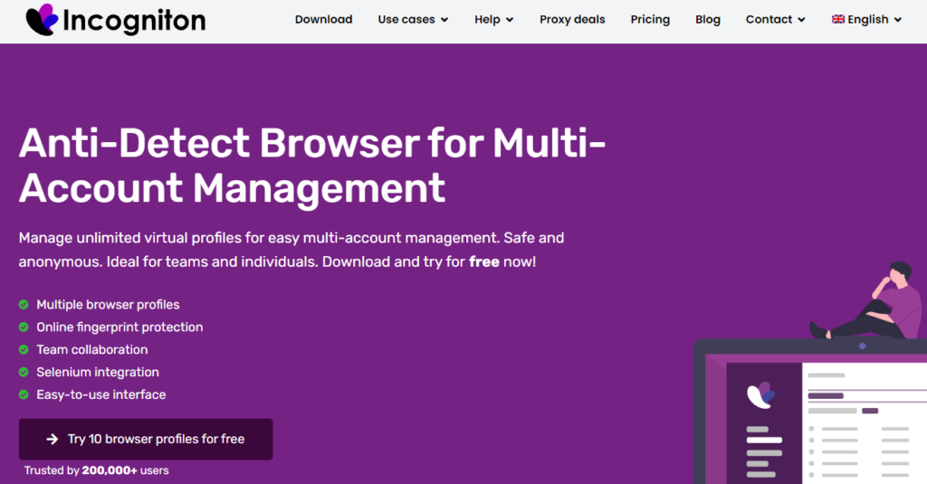
Task: Open the Contact menu
Action: coord(775,20)
